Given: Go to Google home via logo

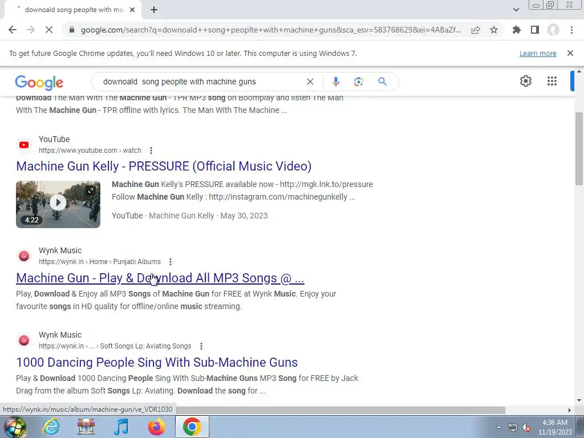Looking at the screenshot, I should [x=39, y=83].
